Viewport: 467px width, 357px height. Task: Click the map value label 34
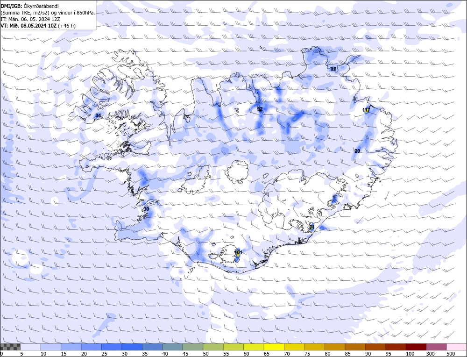98,115
